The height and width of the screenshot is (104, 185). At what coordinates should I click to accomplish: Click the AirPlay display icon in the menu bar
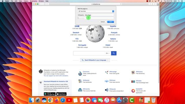pos(156,1)
